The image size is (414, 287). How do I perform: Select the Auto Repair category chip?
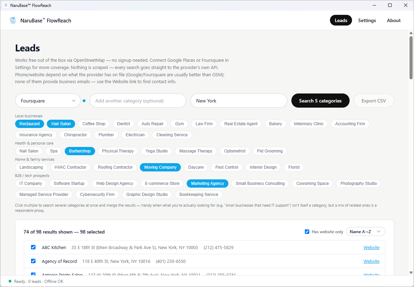[x=153, y=124]
